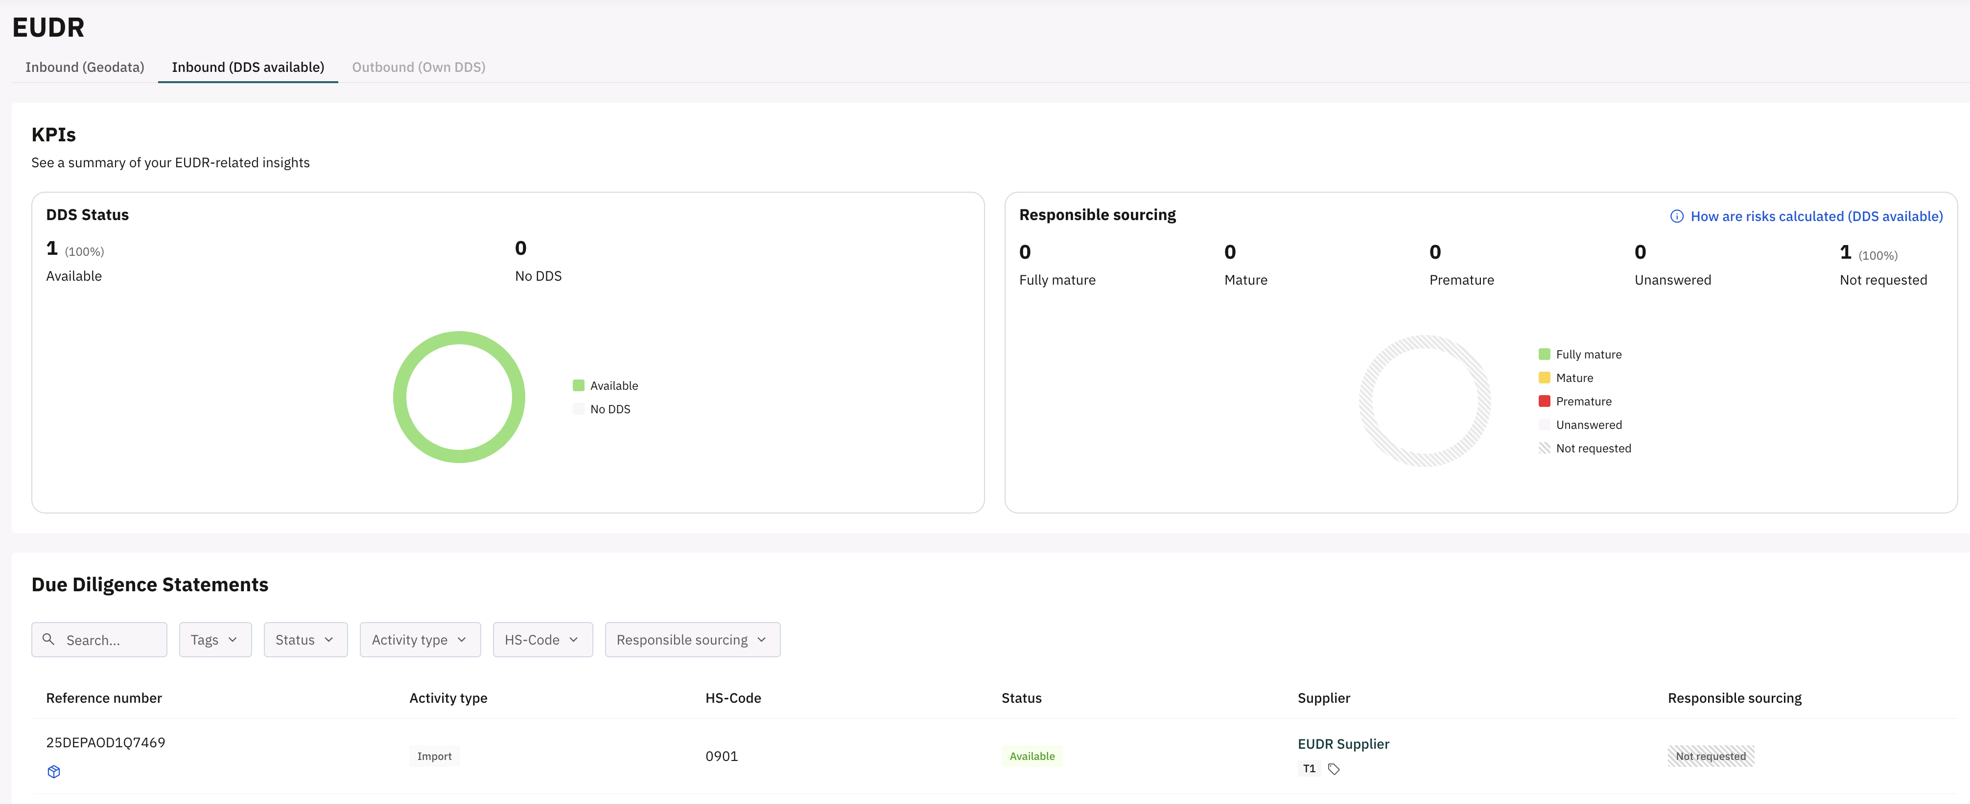Click the 0 Mature KPI value
Image resolution: width=1970 pixels, height=804 pixels.
point(1230,252)
